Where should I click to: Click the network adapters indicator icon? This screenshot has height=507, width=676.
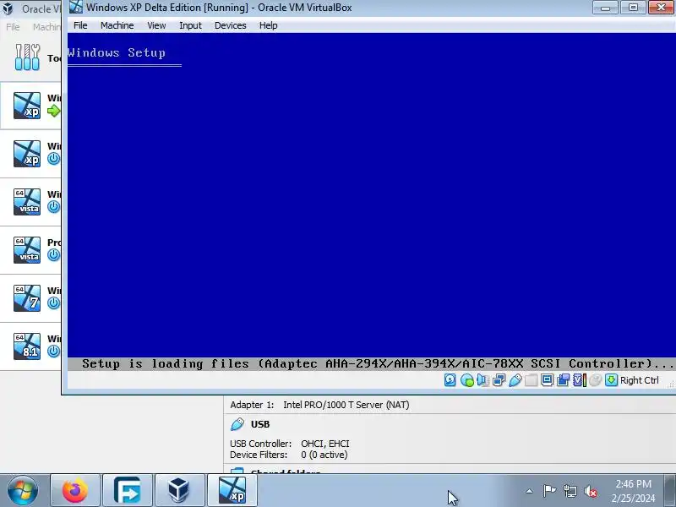499,379
